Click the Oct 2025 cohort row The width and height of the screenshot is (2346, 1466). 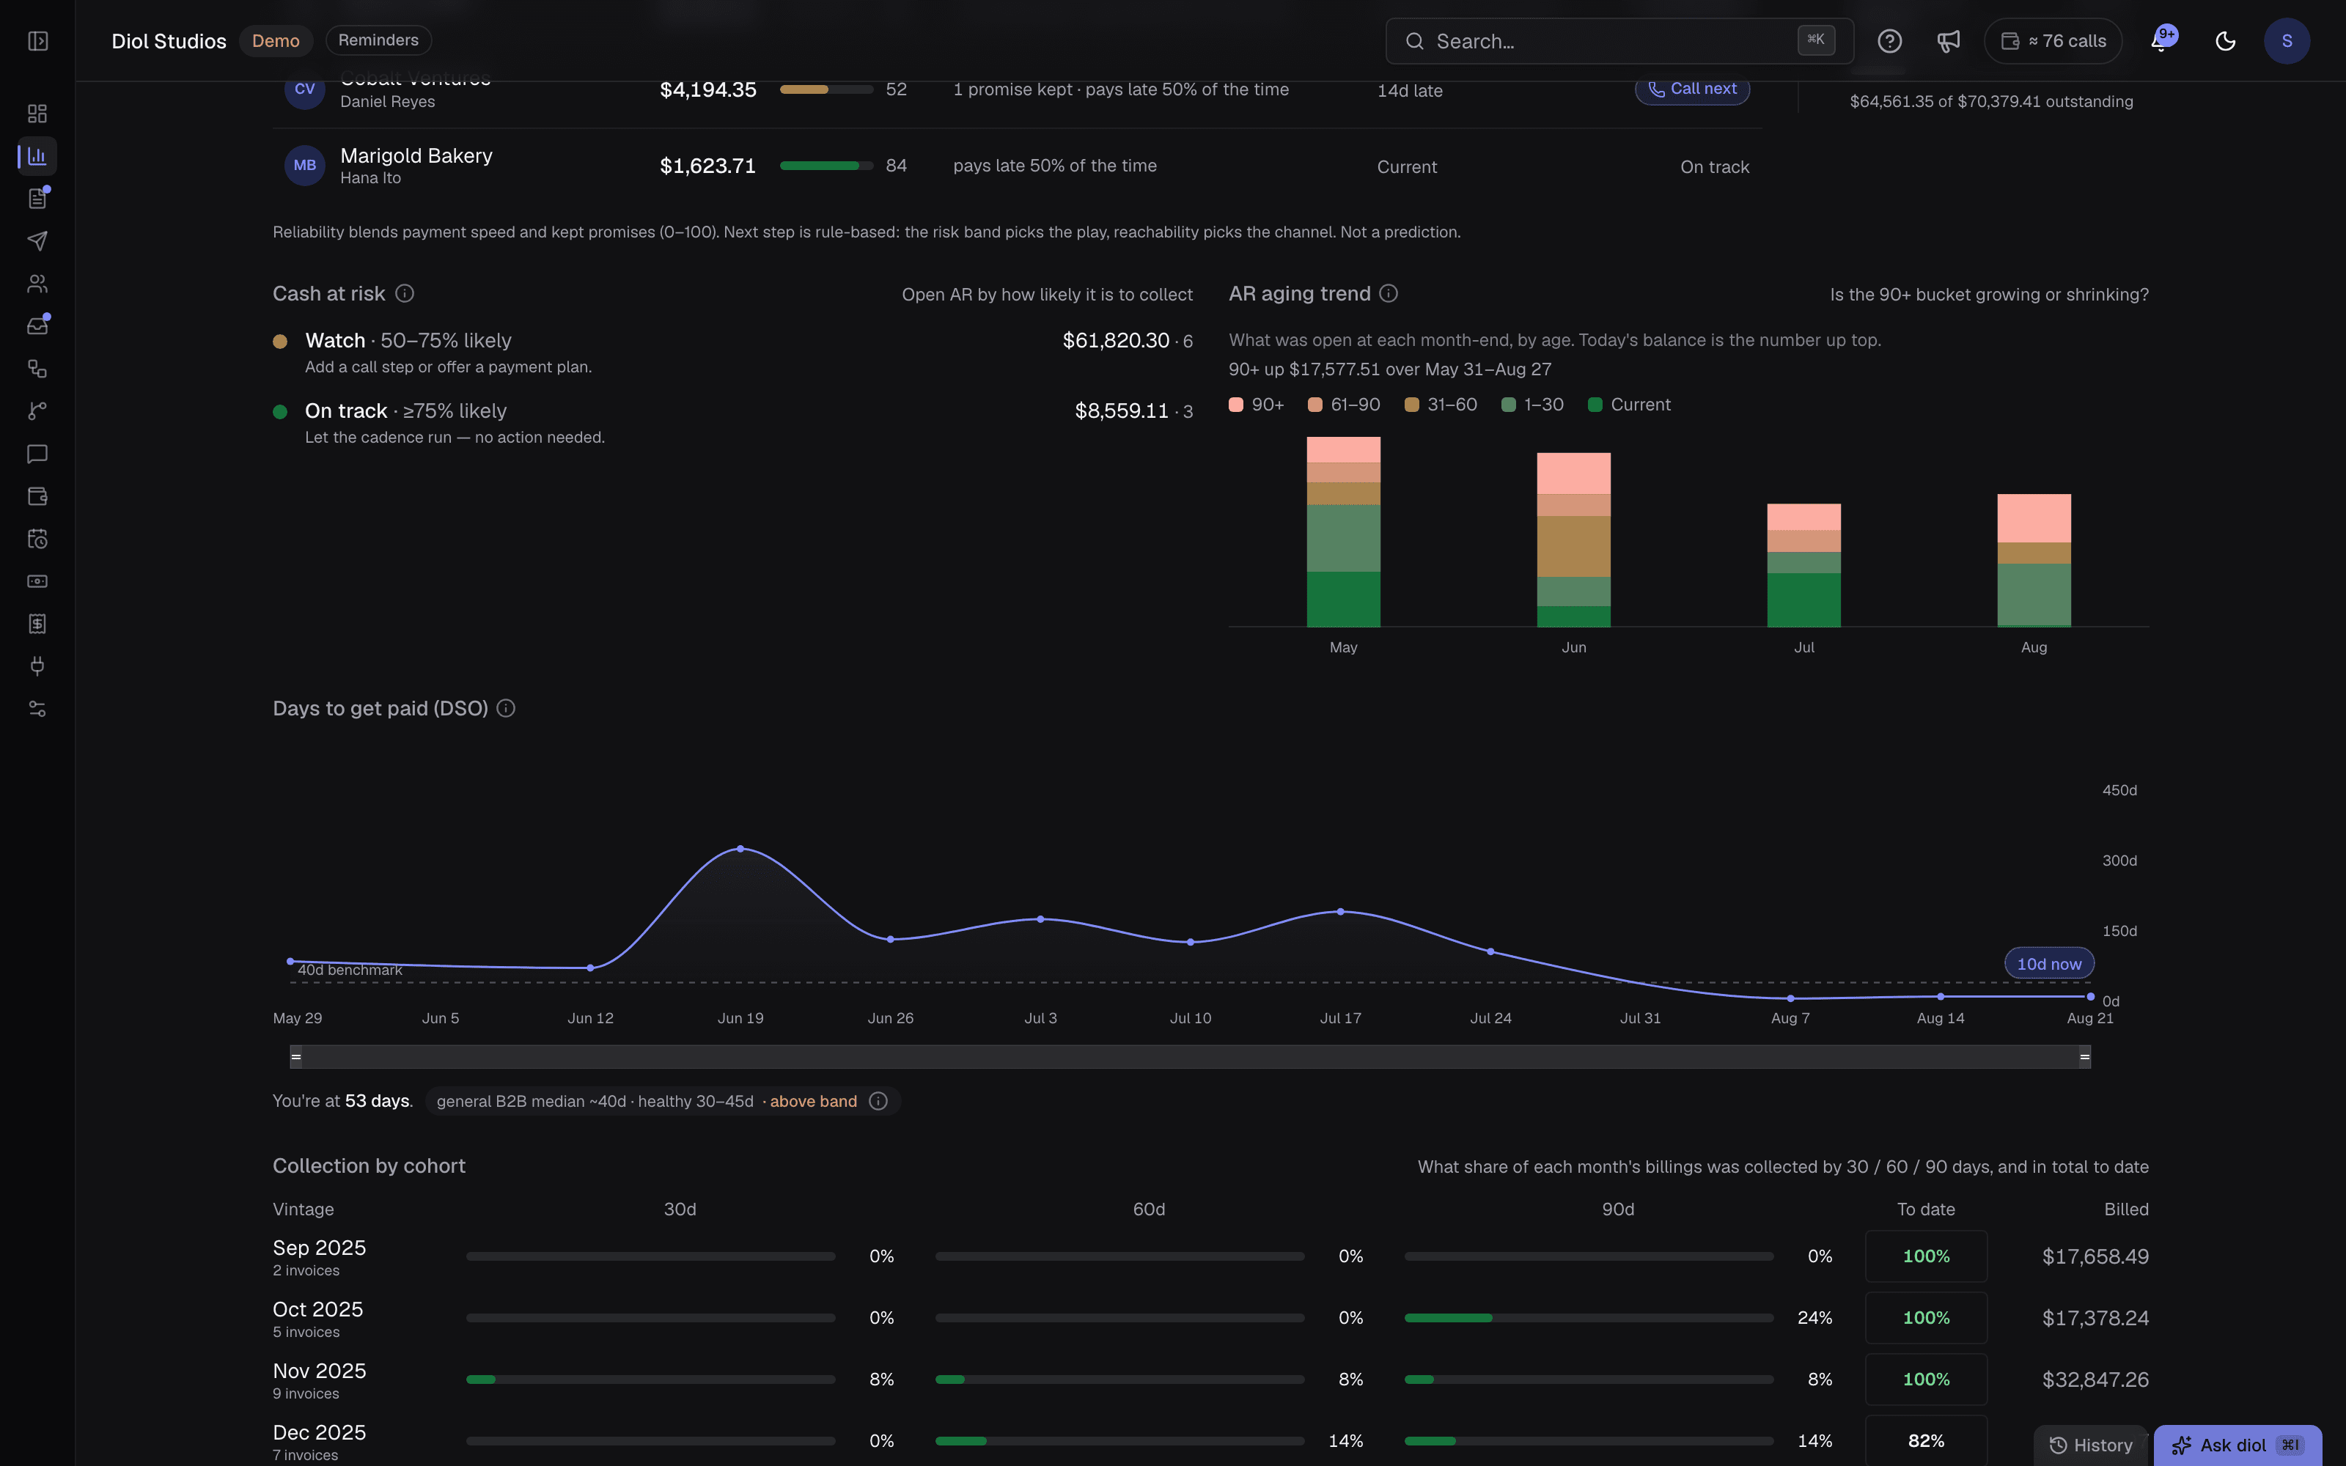pyautogui.click(x=1211, y=1319)
